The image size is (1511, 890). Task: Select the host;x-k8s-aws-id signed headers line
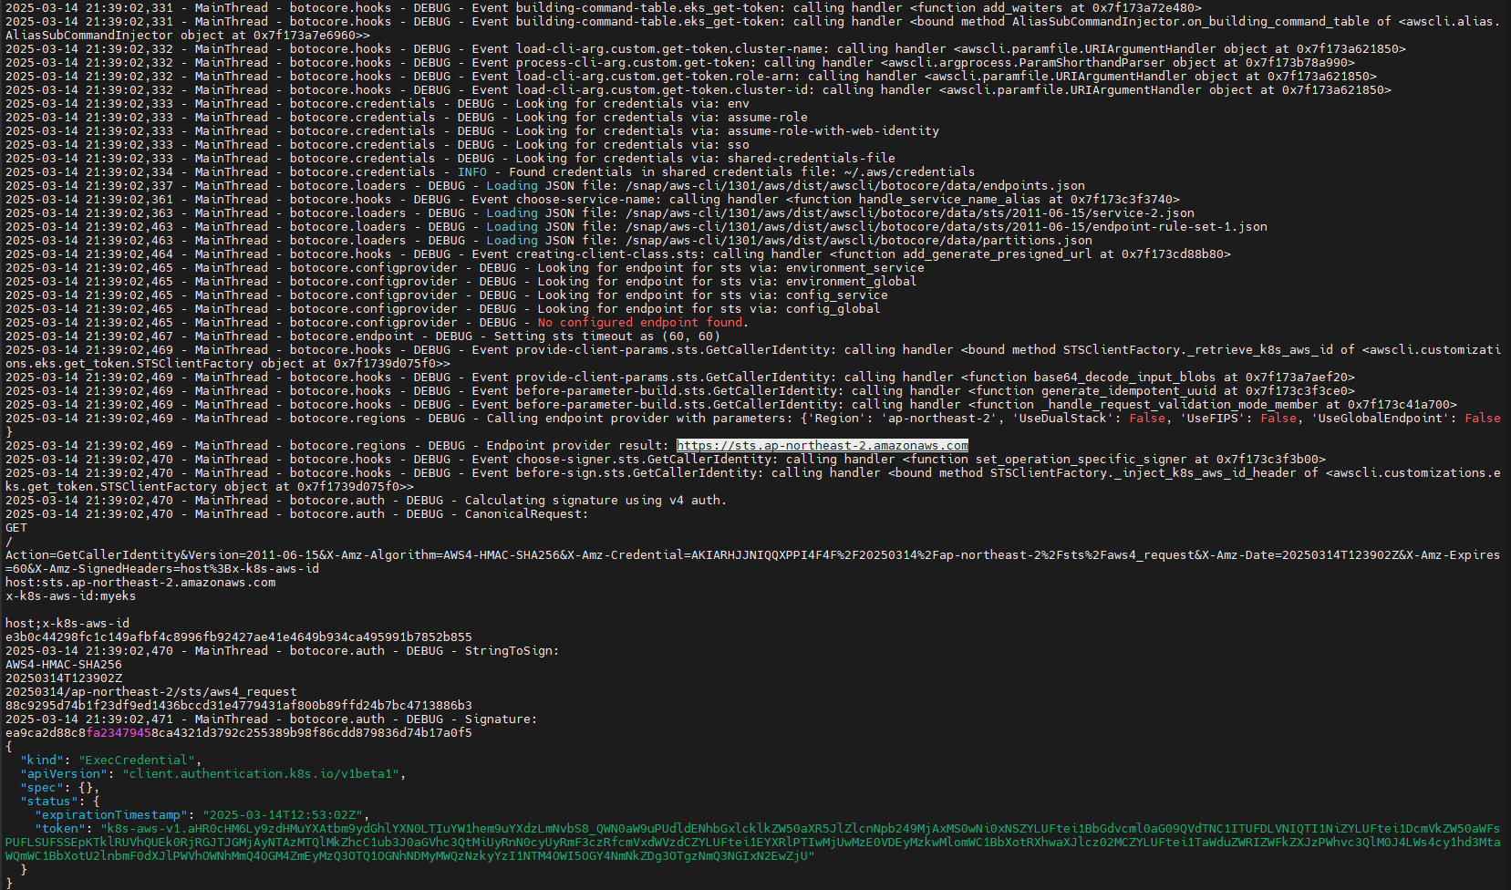click(x=67, y=623)
